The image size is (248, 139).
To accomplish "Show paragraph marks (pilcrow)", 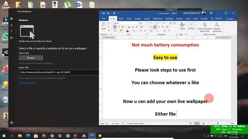I will tap(169, 31).
